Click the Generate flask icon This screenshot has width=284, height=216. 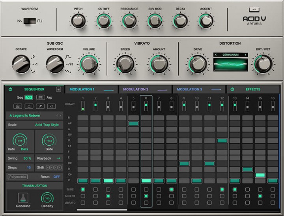[x=22, y=197]
